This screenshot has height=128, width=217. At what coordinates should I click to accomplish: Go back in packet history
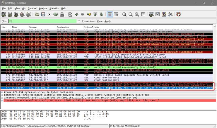pos(76,14)
